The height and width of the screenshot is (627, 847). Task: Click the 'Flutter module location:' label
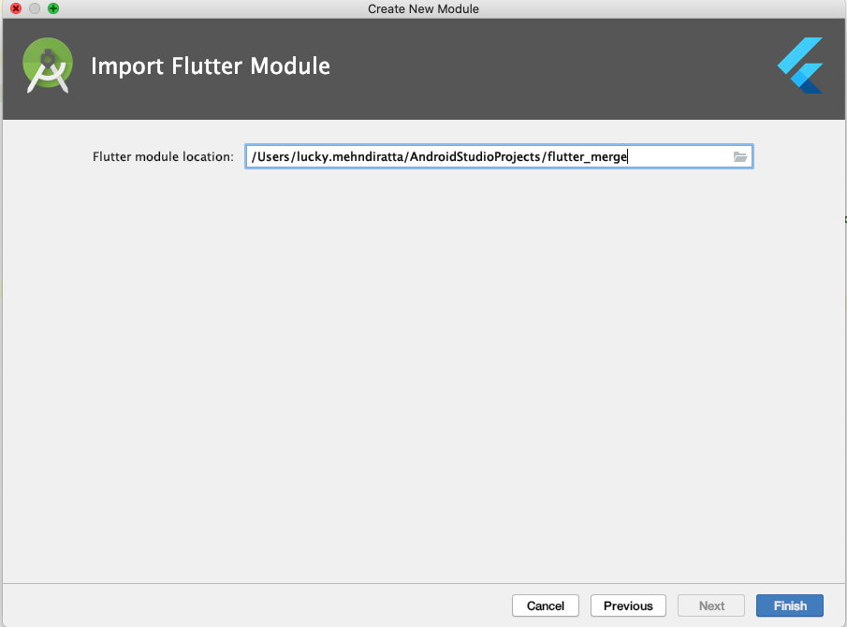[163, 156]
